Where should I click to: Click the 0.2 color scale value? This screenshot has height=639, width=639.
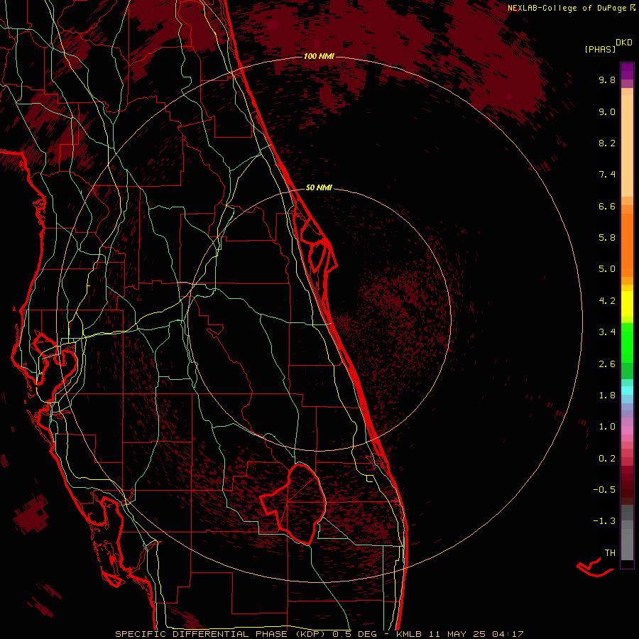coord(607,459)
